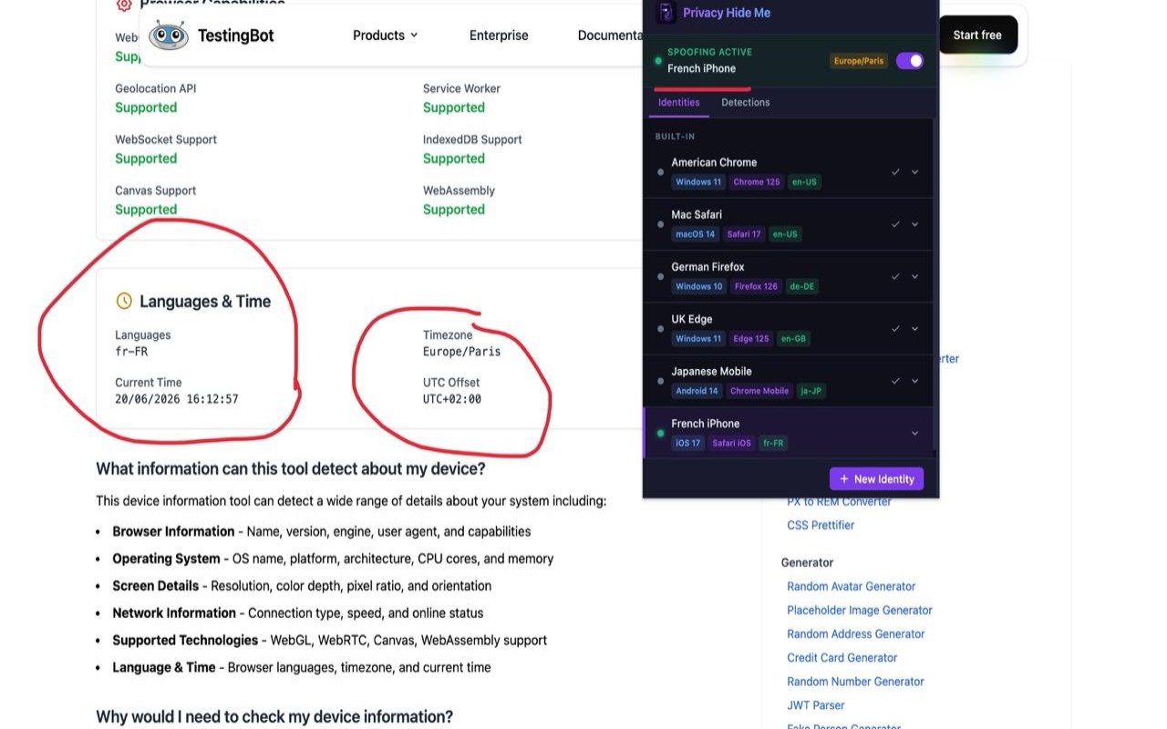Apply the Mac Safari identity checkmark
Screen dimensions: 1167x729
click(895, 224)
